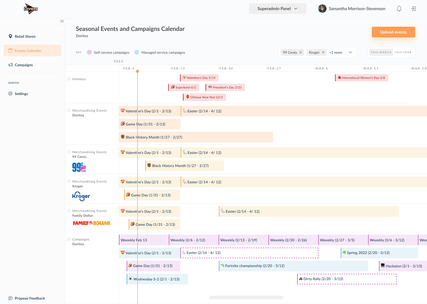The image size is (427, 304).
Task: Open dashed Easter campaign in Campaigns row
Action: tap(249, 253)
